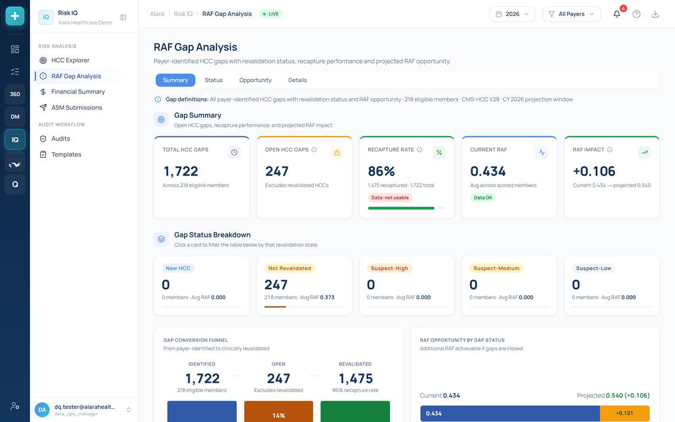Click the Gap Status Breakdown layers icon
The image size is (675, 422).
(161, 239)
